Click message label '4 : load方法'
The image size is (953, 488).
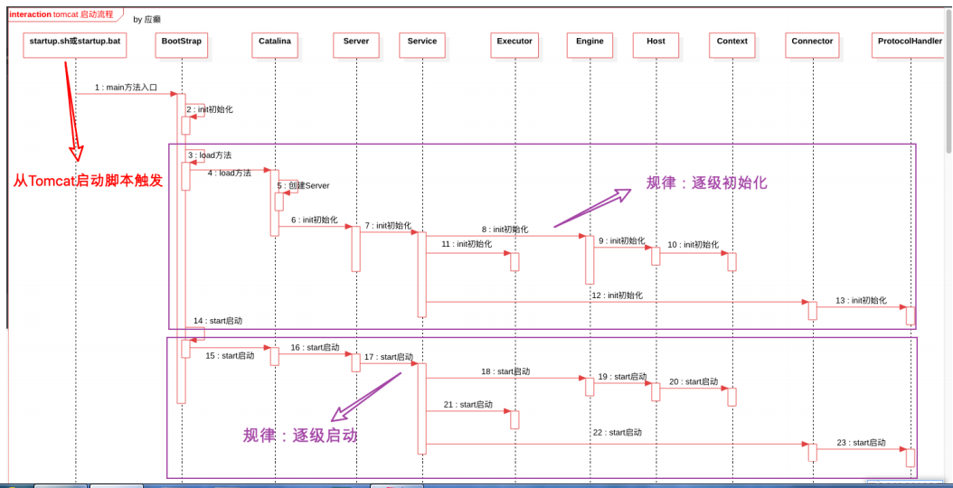[x=229, y=173]
